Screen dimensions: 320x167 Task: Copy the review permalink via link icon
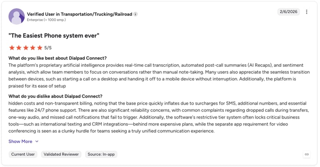click(307, 154)
